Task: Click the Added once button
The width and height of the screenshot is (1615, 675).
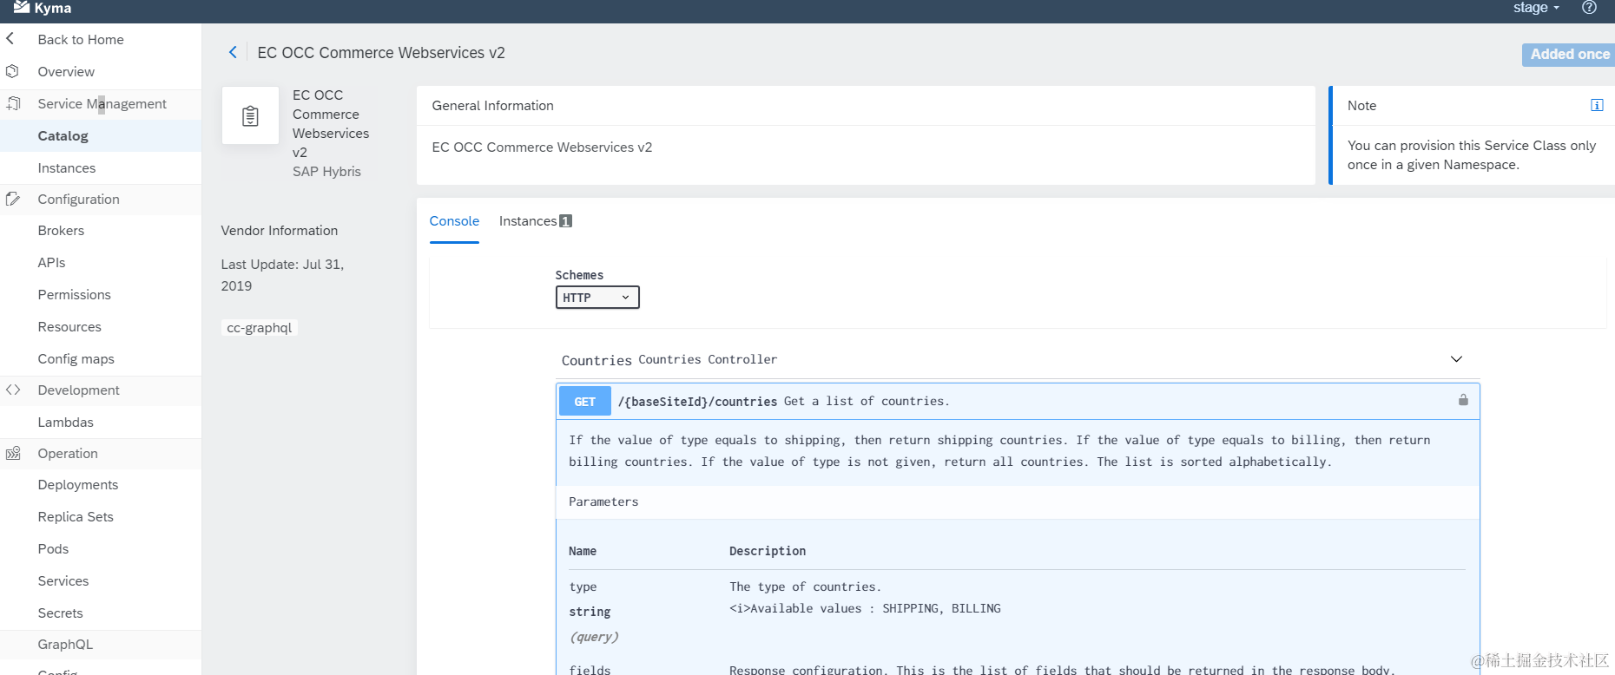Action: [1568, 55]
